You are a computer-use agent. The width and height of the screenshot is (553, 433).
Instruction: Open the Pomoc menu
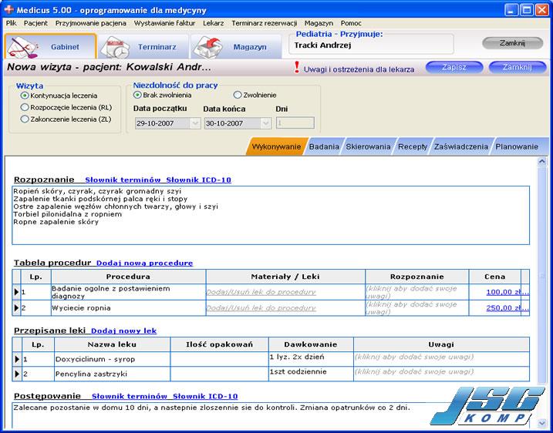pyautogui.click(x=351, y=23)
